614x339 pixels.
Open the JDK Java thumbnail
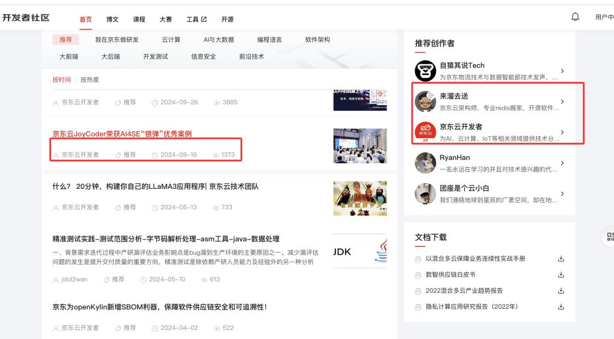tap(360, 251)
